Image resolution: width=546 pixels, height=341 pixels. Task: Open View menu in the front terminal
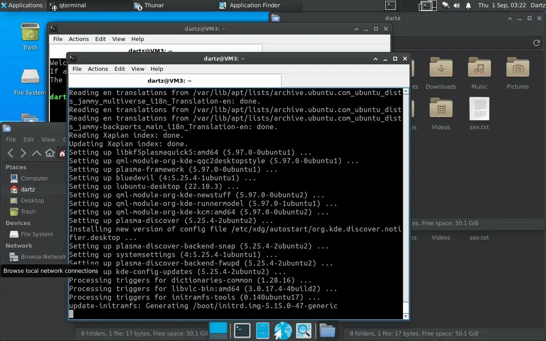click(138, 69)
